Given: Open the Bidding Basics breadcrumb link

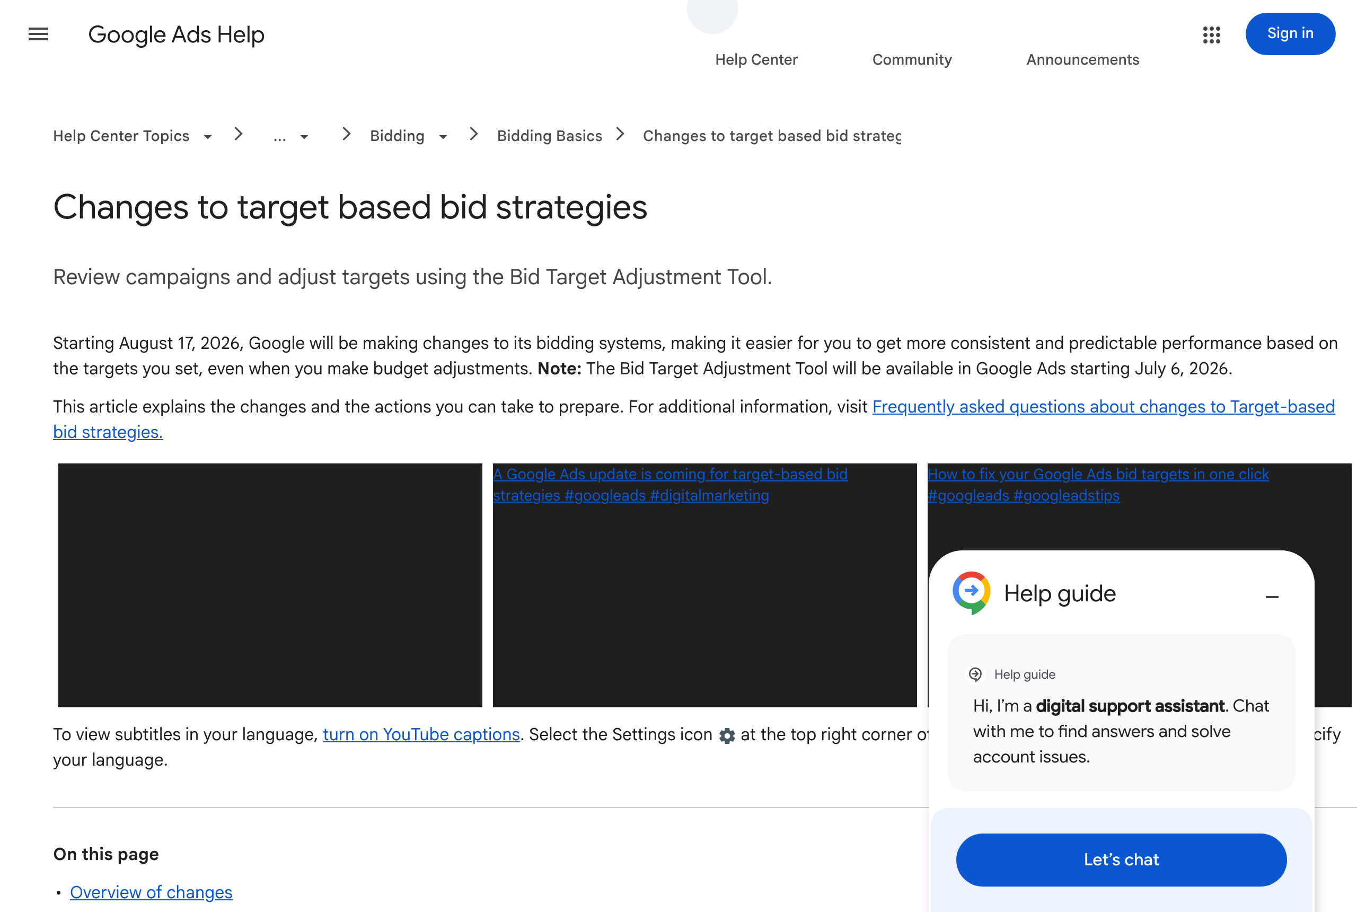Looking at the screenshot, I should click(550, 136).
